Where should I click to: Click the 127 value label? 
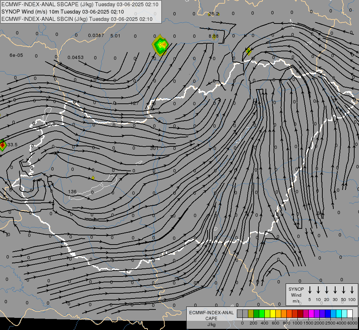coord(135,103)
